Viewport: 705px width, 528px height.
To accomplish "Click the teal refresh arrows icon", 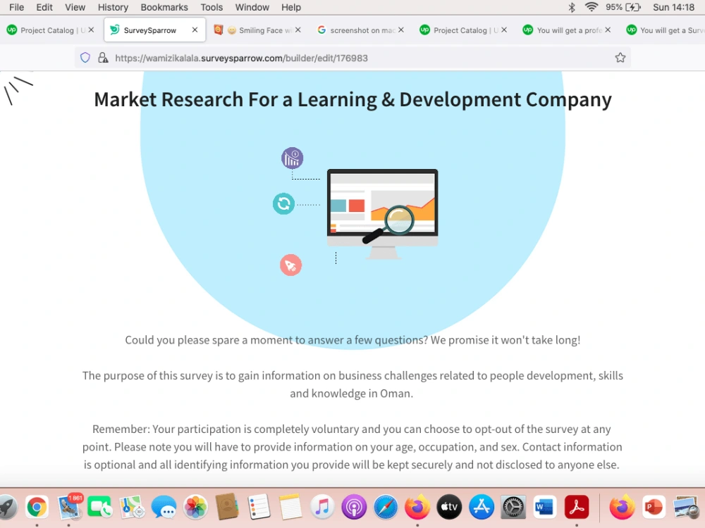I will pyautogui.click(x=283, y=204).
